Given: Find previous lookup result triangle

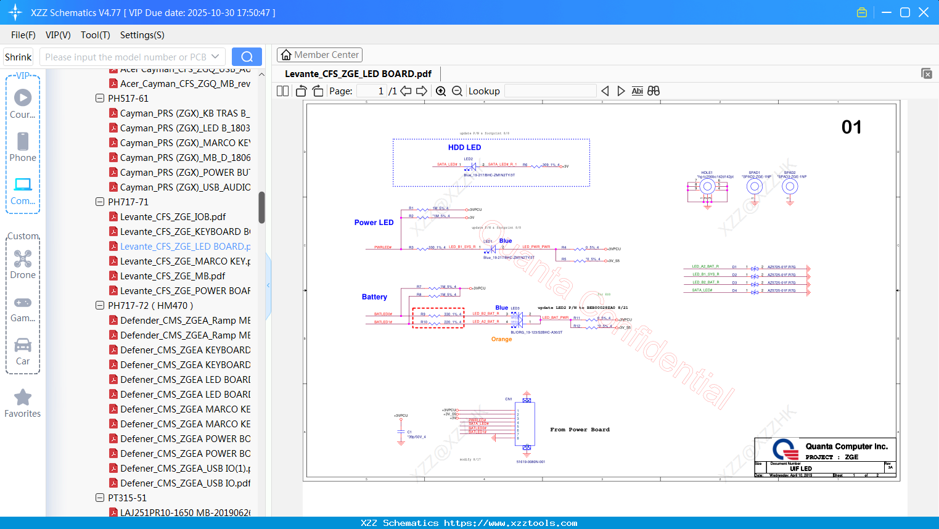Looking at the screenshot, I should click(605, 91).
